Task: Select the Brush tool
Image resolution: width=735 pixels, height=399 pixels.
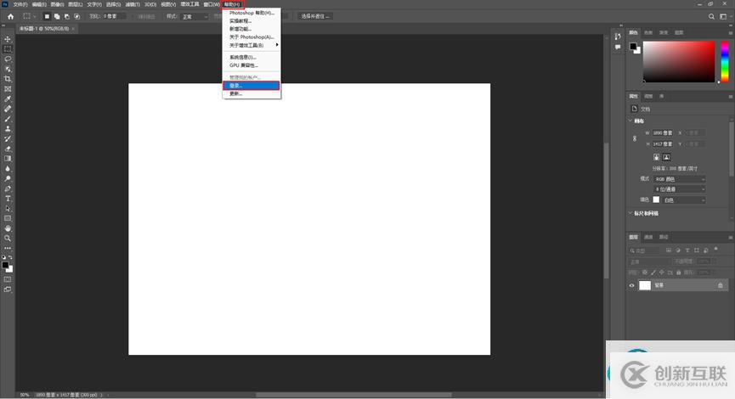Action: [8, 119]
